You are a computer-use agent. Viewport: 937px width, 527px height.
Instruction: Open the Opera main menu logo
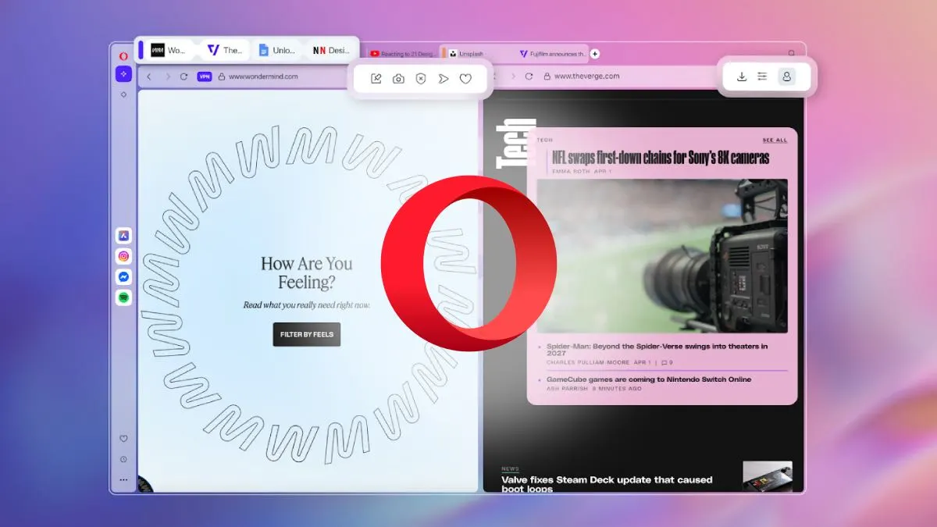[x=123, y=56]
